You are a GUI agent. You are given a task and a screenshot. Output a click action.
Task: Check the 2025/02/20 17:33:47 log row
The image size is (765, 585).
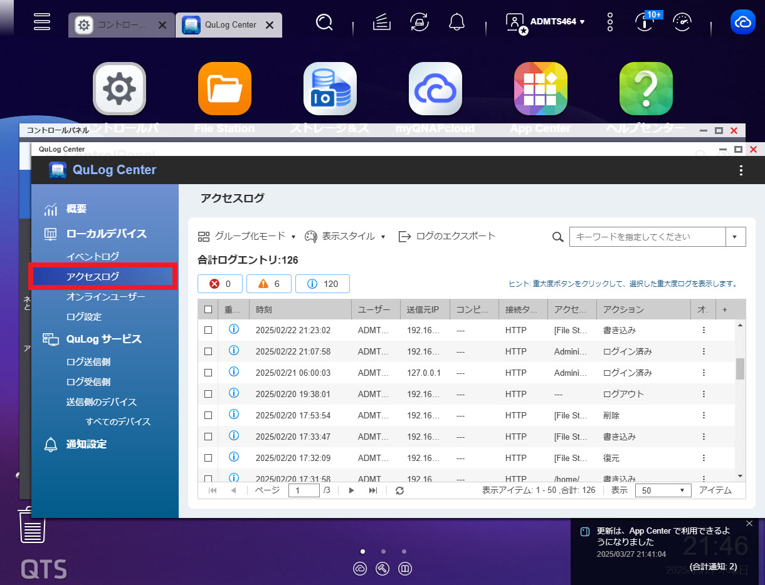(208, 437)
